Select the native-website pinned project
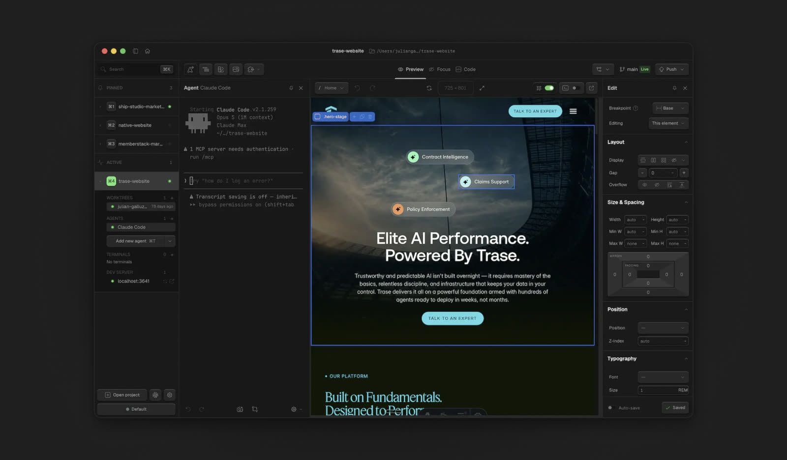Viewport: 787px width, 460px height. 136,125
